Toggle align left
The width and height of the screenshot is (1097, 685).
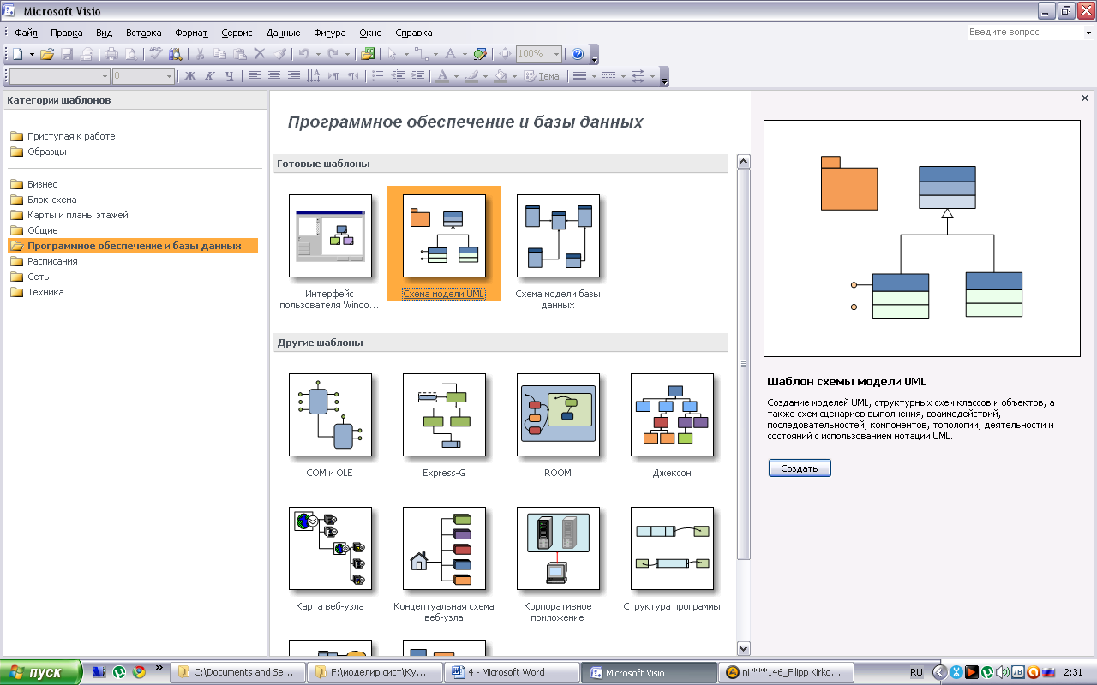point(255,76)
